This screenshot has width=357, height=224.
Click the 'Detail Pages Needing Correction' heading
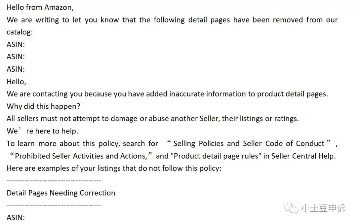(x=61, y=193)
